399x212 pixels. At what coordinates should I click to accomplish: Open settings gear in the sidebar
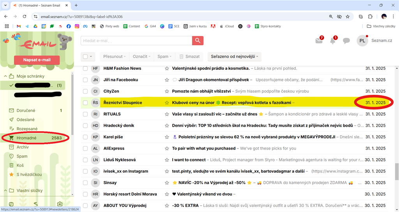coord(60,204)
